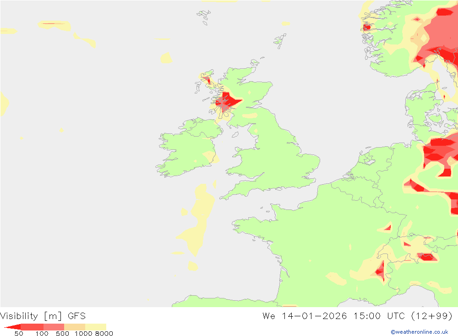Select the 500–1000 m orange legend swatch

click(x=75, y=327)
